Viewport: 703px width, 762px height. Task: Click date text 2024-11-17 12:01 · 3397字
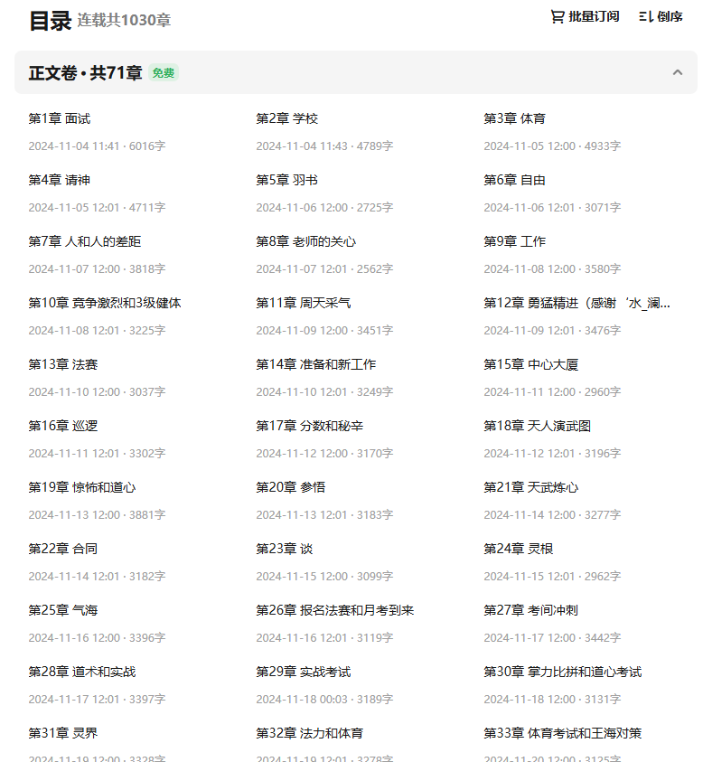click(97, 700)
